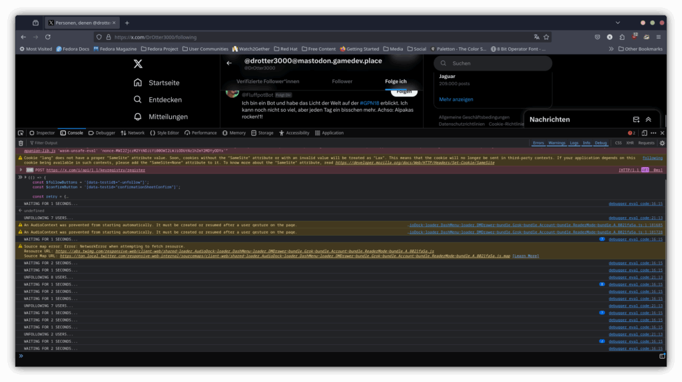This screenshot has width=682, height=382.
Task: Bookmark this page with star icon
Action: pos(546,37)
